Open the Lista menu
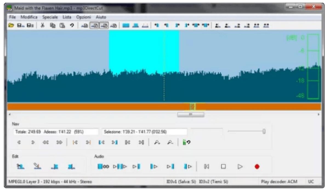This screenshot has height=192, width=329. [67, 17]
